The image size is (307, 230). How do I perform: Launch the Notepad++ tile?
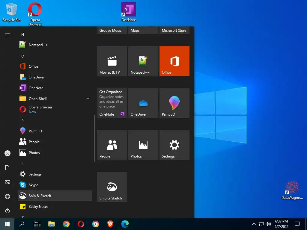click(143, 61)
